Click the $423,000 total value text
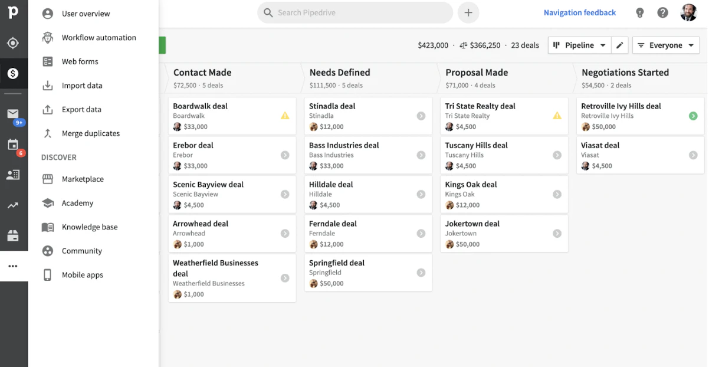The height and width of the screenshot is (367, 709). [x=433, y=45]
